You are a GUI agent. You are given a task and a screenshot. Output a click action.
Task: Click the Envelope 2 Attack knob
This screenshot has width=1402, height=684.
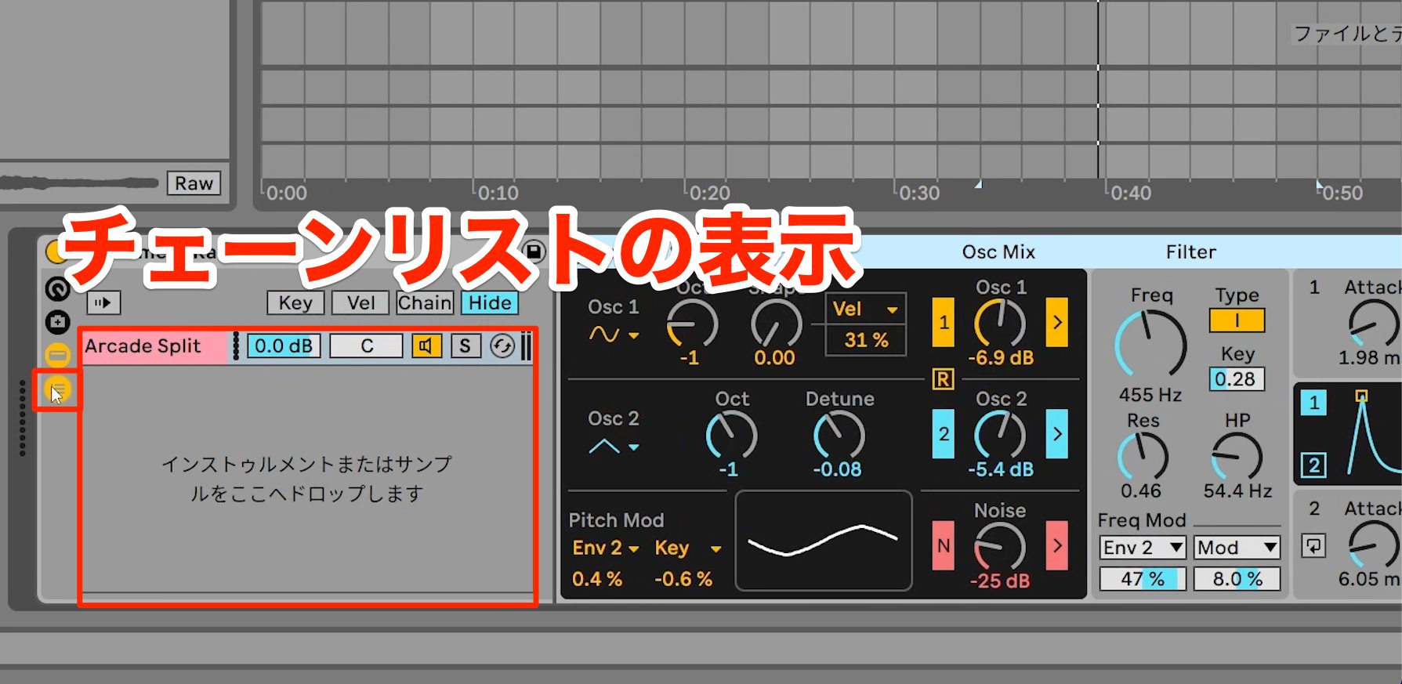[x=1373, y=545]
